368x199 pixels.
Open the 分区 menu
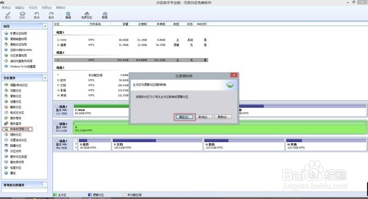(x=33, y=8)
